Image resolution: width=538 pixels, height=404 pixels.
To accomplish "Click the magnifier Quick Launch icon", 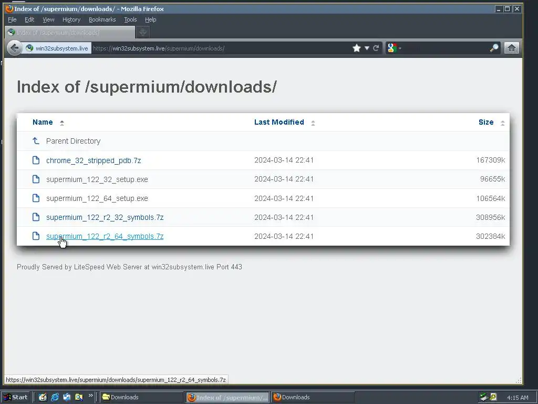I will point(79,397).
